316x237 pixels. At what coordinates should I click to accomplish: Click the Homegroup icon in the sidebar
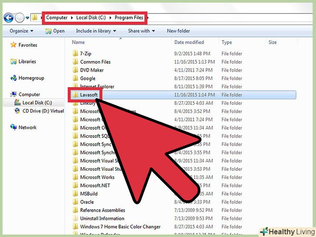click(13, 78)
